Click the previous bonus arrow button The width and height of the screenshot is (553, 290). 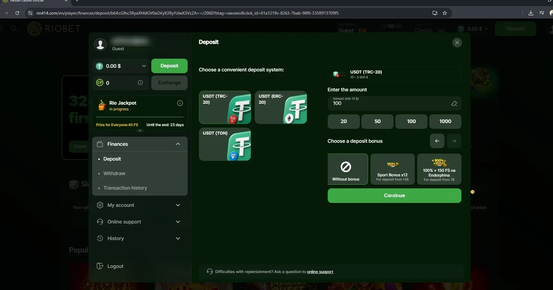(437, 141)
